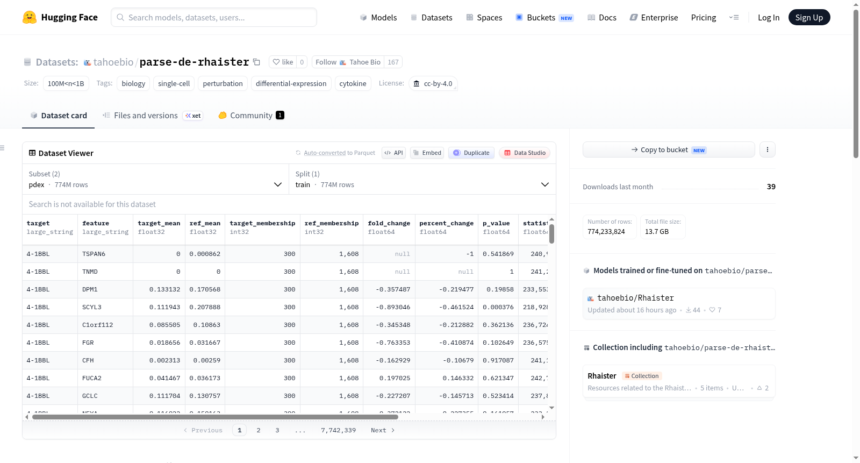The image size is (860, 463).
Task: Click the C1orf112 feature cell
Action: pos(105,325)
